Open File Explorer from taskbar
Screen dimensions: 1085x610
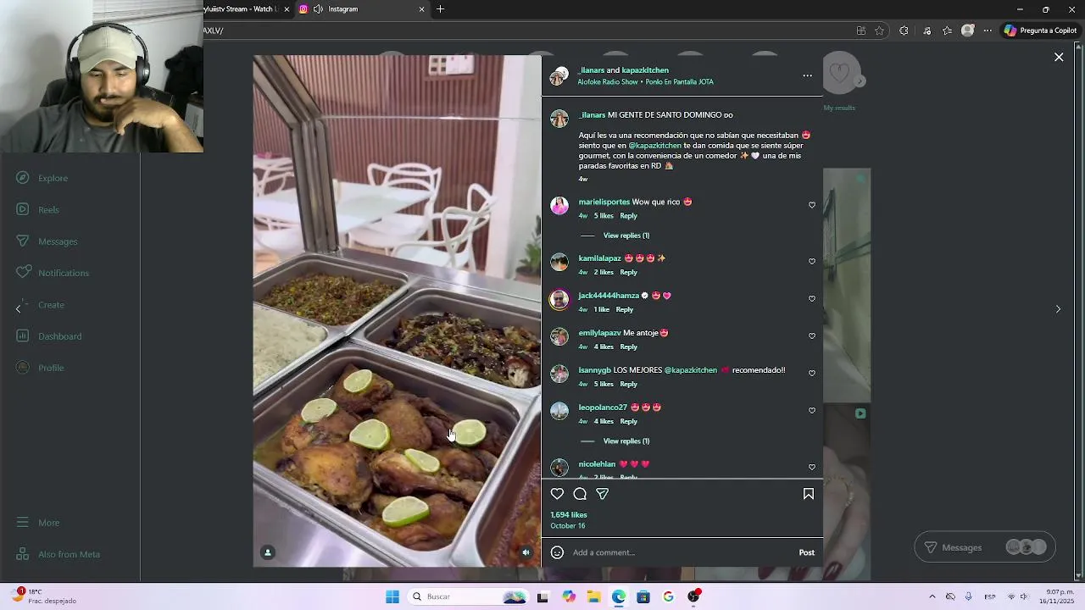593,596
